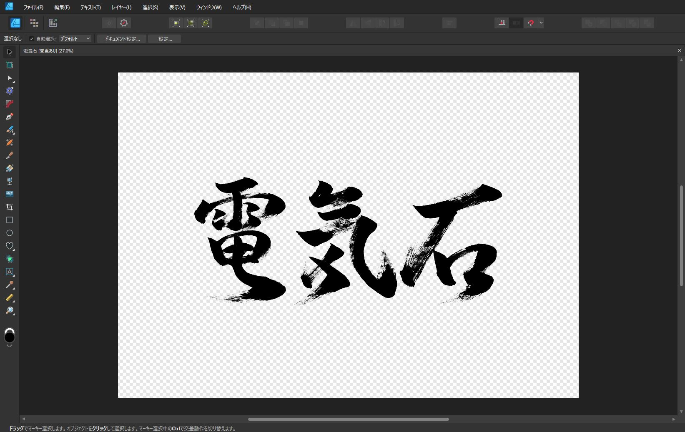Viewport: 685px width, 432px height.
Task: Select the Artboard tool
Action: (x=10, y=65)
